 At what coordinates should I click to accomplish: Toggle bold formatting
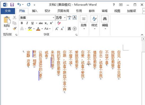point(22,23)
